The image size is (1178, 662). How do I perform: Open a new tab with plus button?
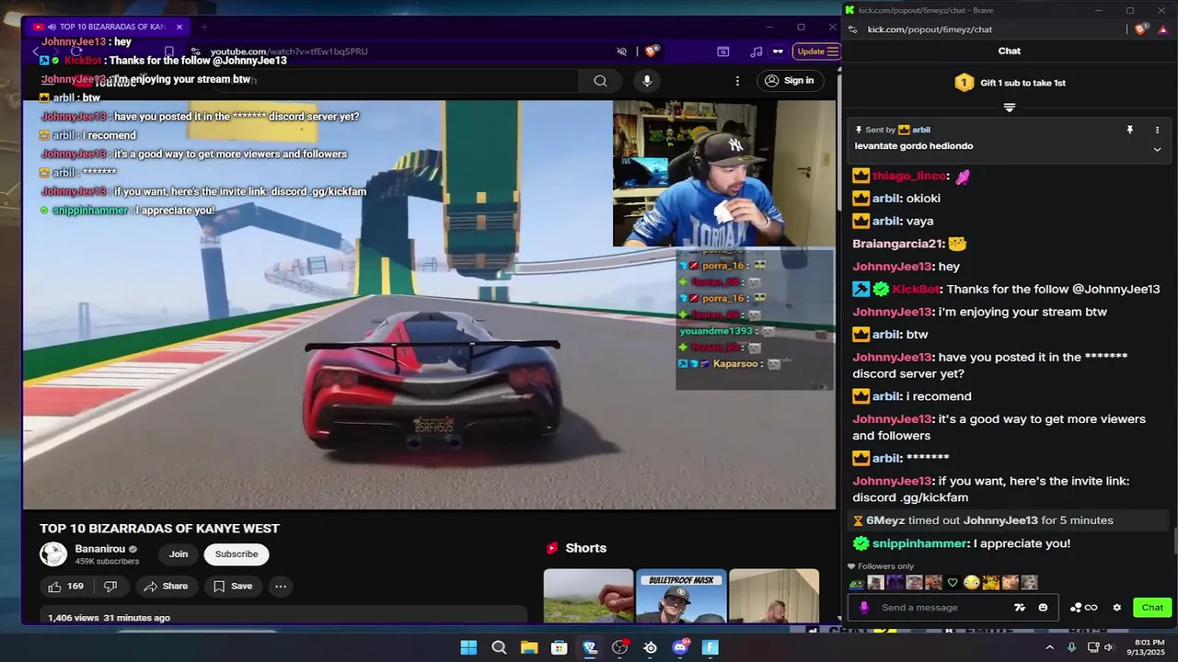coord(204,27)
